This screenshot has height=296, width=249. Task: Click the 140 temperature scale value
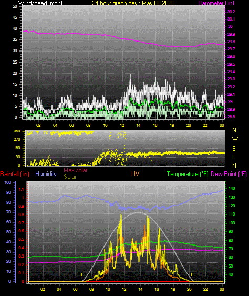(232, 188)
